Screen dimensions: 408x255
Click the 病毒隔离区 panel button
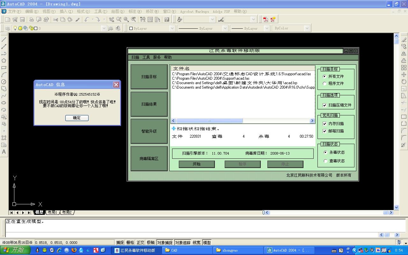tap(149, 159)
